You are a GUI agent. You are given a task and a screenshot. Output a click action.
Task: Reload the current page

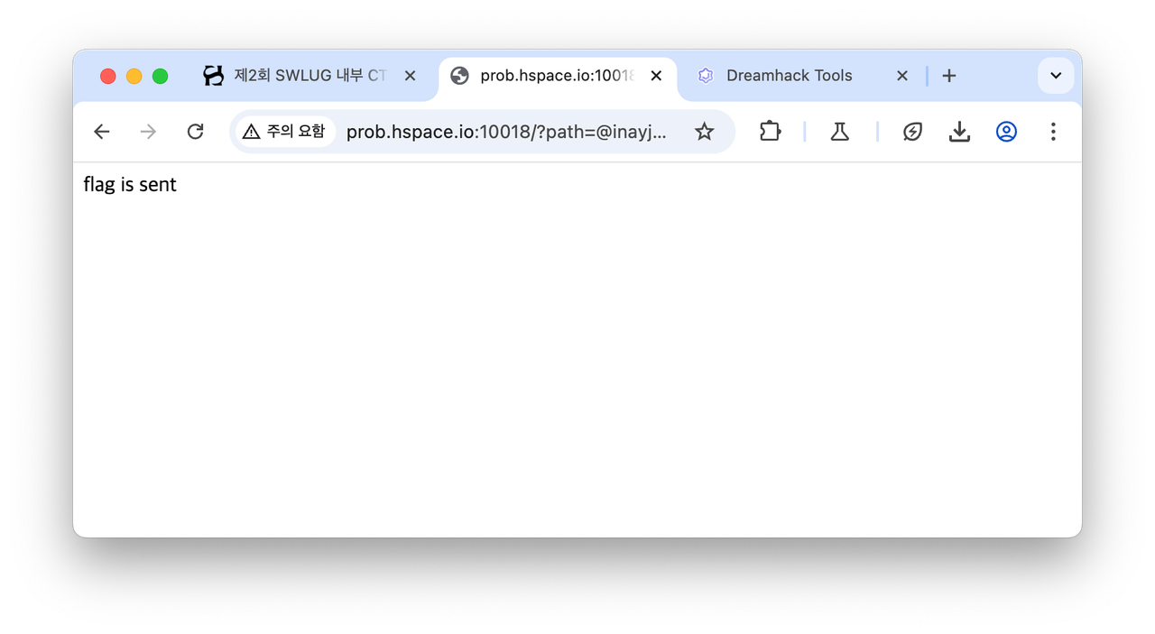195,132
